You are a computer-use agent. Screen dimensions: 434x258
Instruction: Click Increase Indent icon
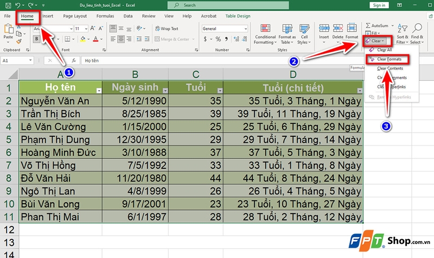pos(147,39)
